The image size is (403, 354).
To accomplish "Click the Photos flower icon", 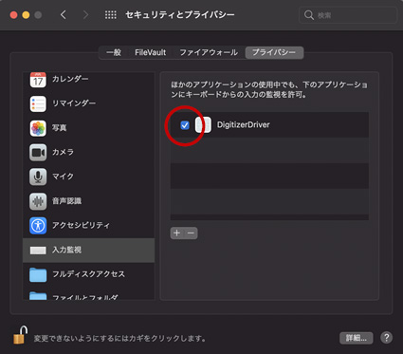I will pos(38,128).
